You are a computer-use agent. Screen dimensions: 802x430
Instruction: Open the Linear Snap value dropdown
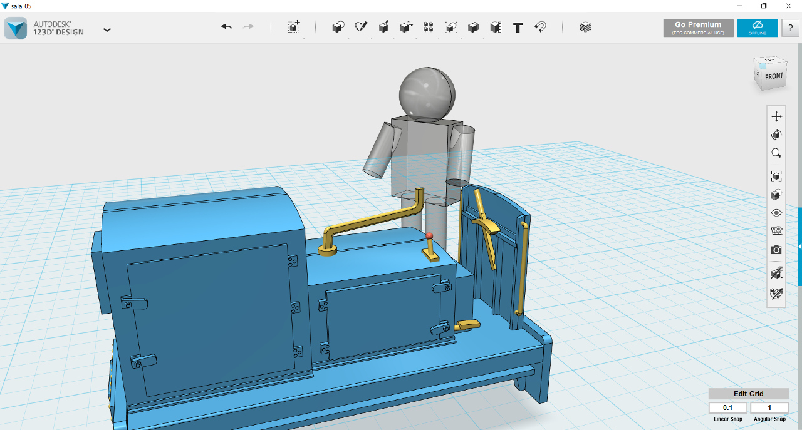click(x=727, y=407)
